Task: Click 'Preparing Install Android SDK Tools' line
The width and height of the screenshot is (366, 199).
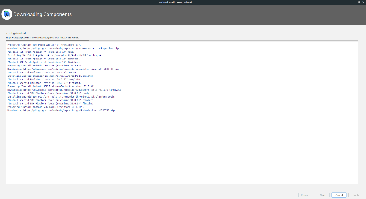Action: 45,107
